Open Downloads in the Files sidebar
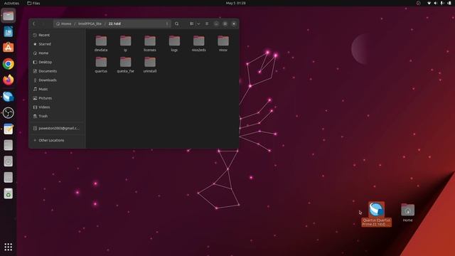The image size is (455, 256). [57, 80]
